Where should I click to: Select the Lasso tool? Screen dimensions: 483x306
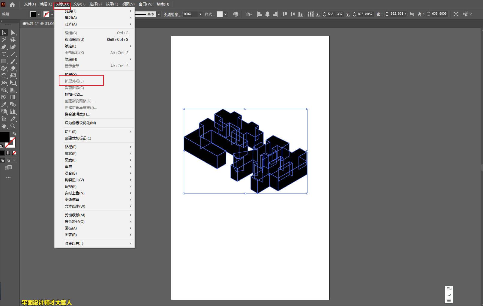(x=13, y=40)
